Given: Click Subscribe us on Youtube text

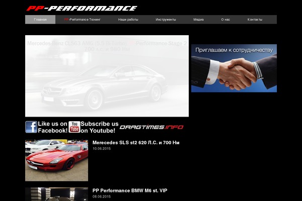Looking at the screenshot, I should tap(99, 127).
